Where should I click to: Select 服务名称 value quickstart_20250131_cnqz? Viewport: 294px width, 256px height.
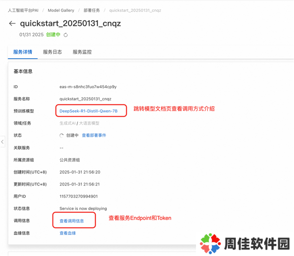(x=85, y=99)
